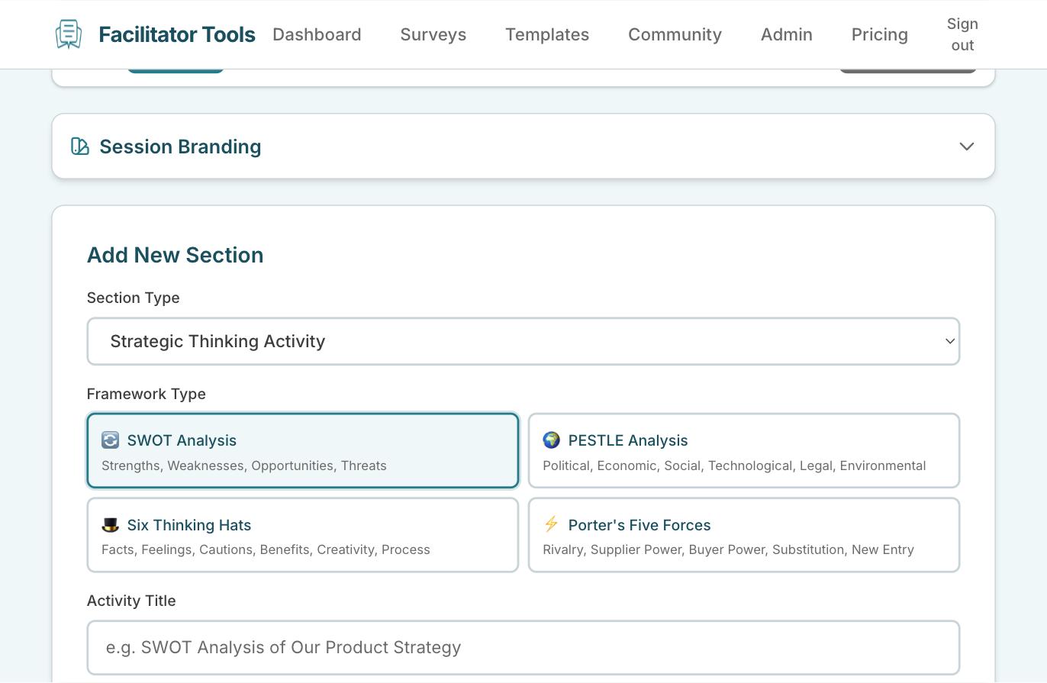The image size is (1047, 683).
Task: Visit the Pricing page
Action: (x=880, y=34)
